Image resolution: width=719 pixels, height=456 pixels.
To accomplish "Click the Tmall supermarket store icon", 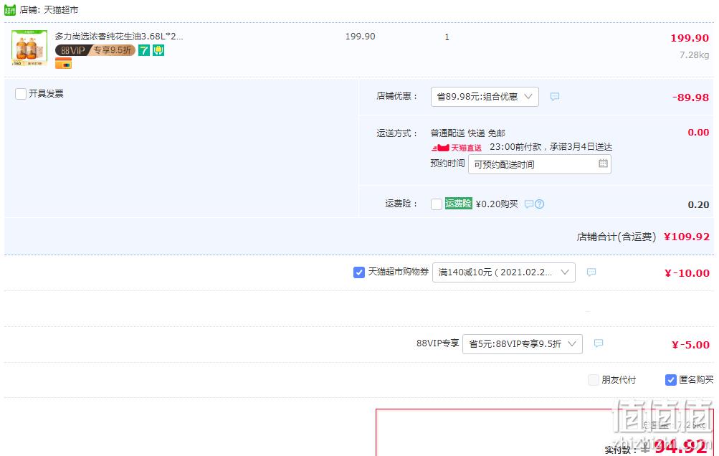I will [9, 9].
